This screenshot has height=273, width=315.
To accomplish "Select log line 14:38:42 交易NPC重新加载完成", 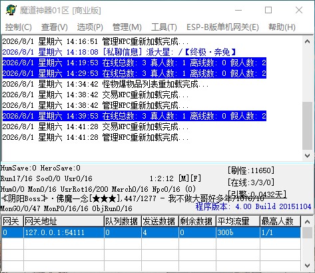I will pyautogui.click(x=95, y=95).
